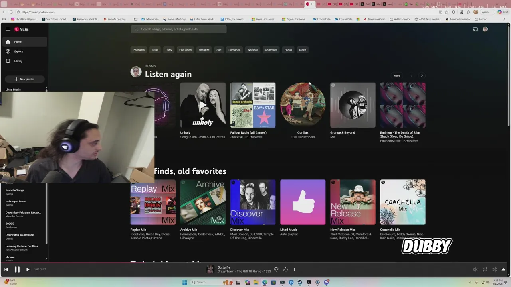Click the Discover Mix title link
Screen dimensions: 511x287
(240, 230)
